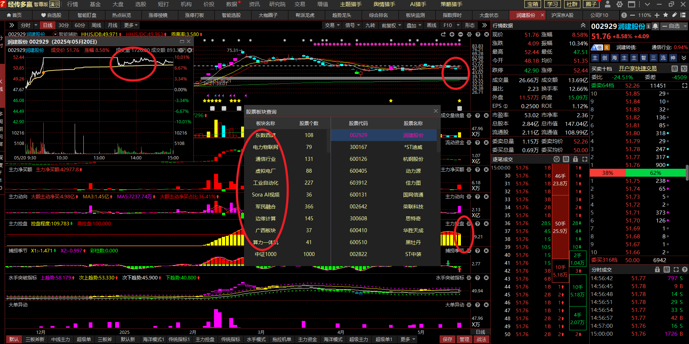Click the 宝箱 button
The height and width of the screenshot is (344, 689).
[x=533, y=4]
